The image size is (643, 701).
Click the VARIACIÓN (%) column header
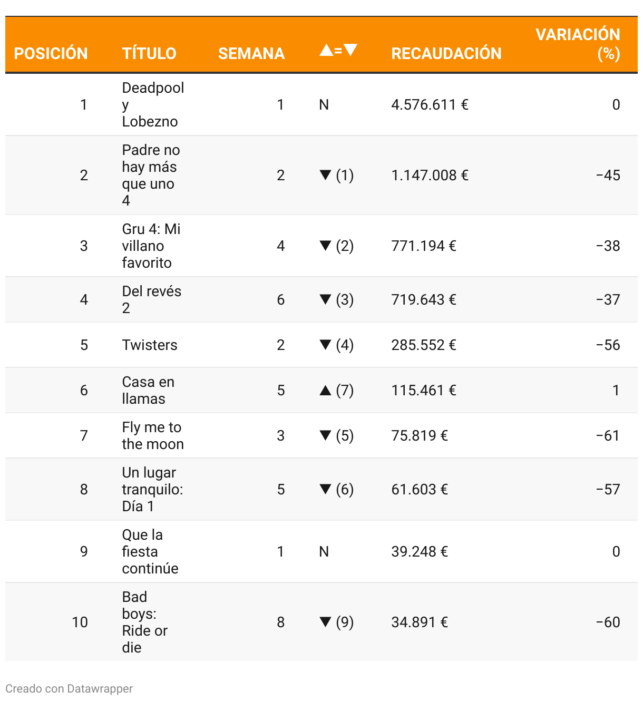(x=578, y=44)
